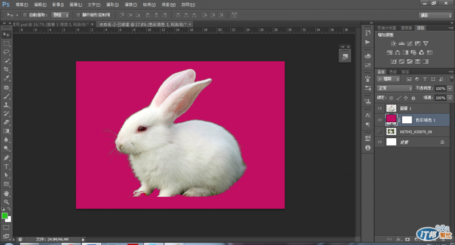Show the hidden 687543_630870_06 layer
This screenshot has height=245, width=455.
(x=380, y=131)
